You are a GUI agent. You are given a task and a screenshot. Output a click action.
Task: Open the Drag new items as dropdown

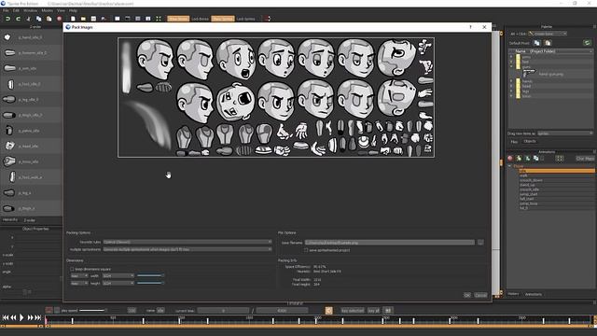click(565, 133)
